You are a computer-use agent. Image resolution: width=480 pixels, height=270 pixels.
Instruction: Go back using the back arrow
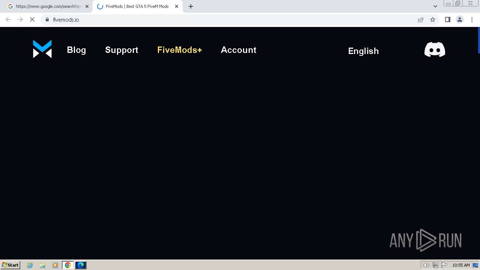pyautogui.click(x=8, y=19)
